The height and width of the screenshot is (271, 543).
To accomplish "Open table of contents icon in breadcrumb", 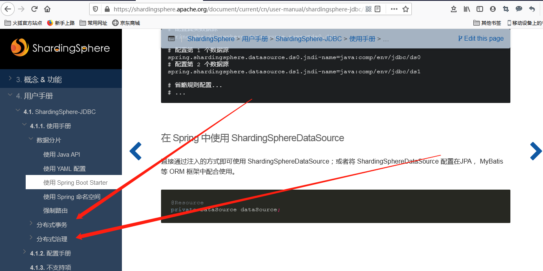I will coord(172,39).
